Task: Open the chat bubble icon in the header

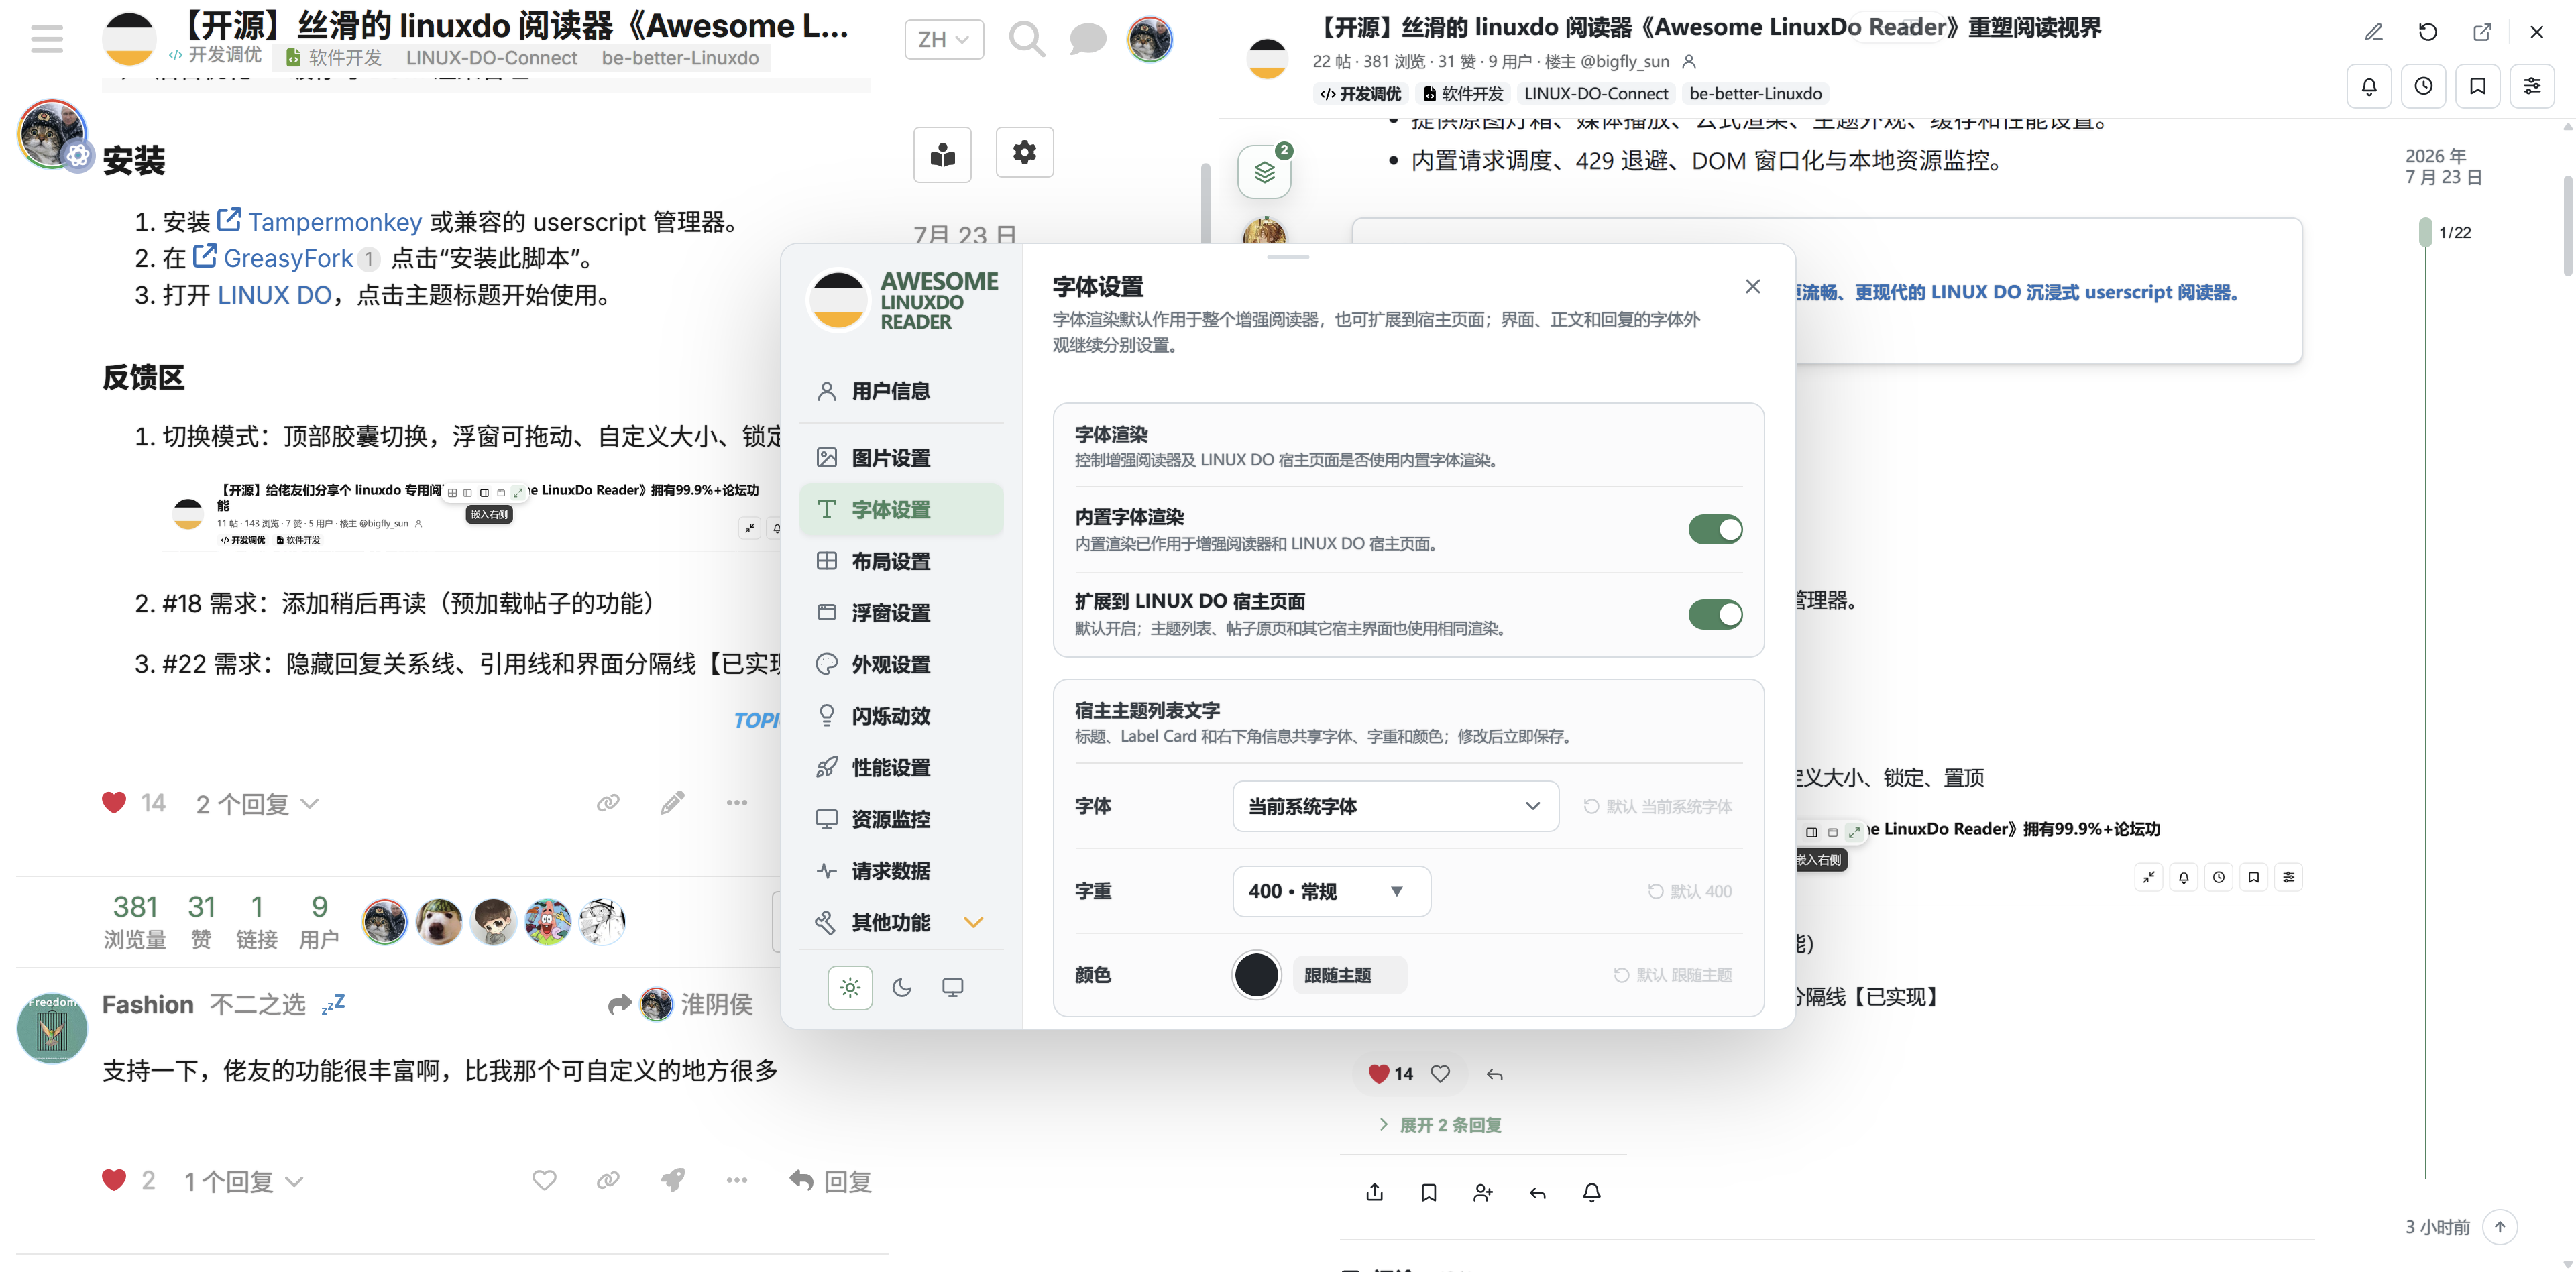Action: pos(1087,39)
